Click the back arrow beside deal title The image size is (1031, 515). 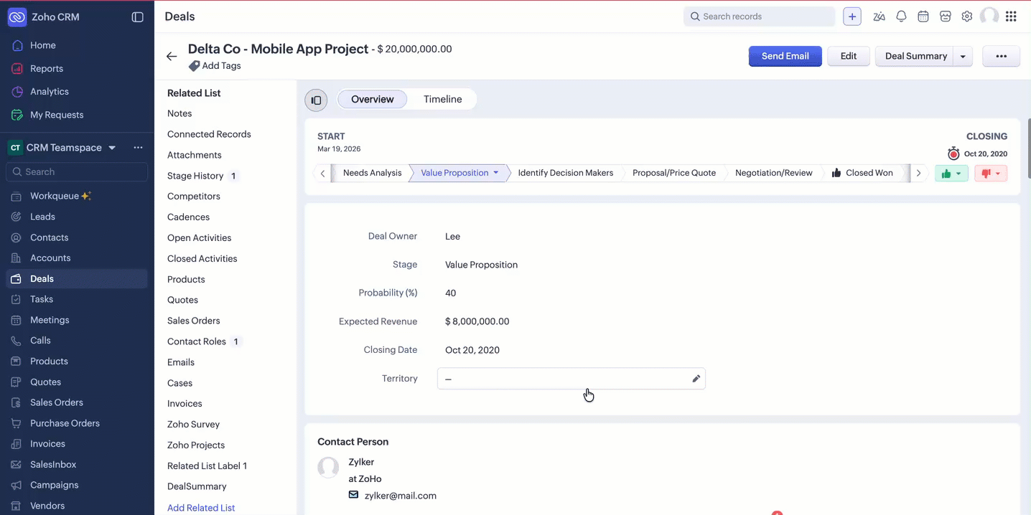tap(172, 56)
